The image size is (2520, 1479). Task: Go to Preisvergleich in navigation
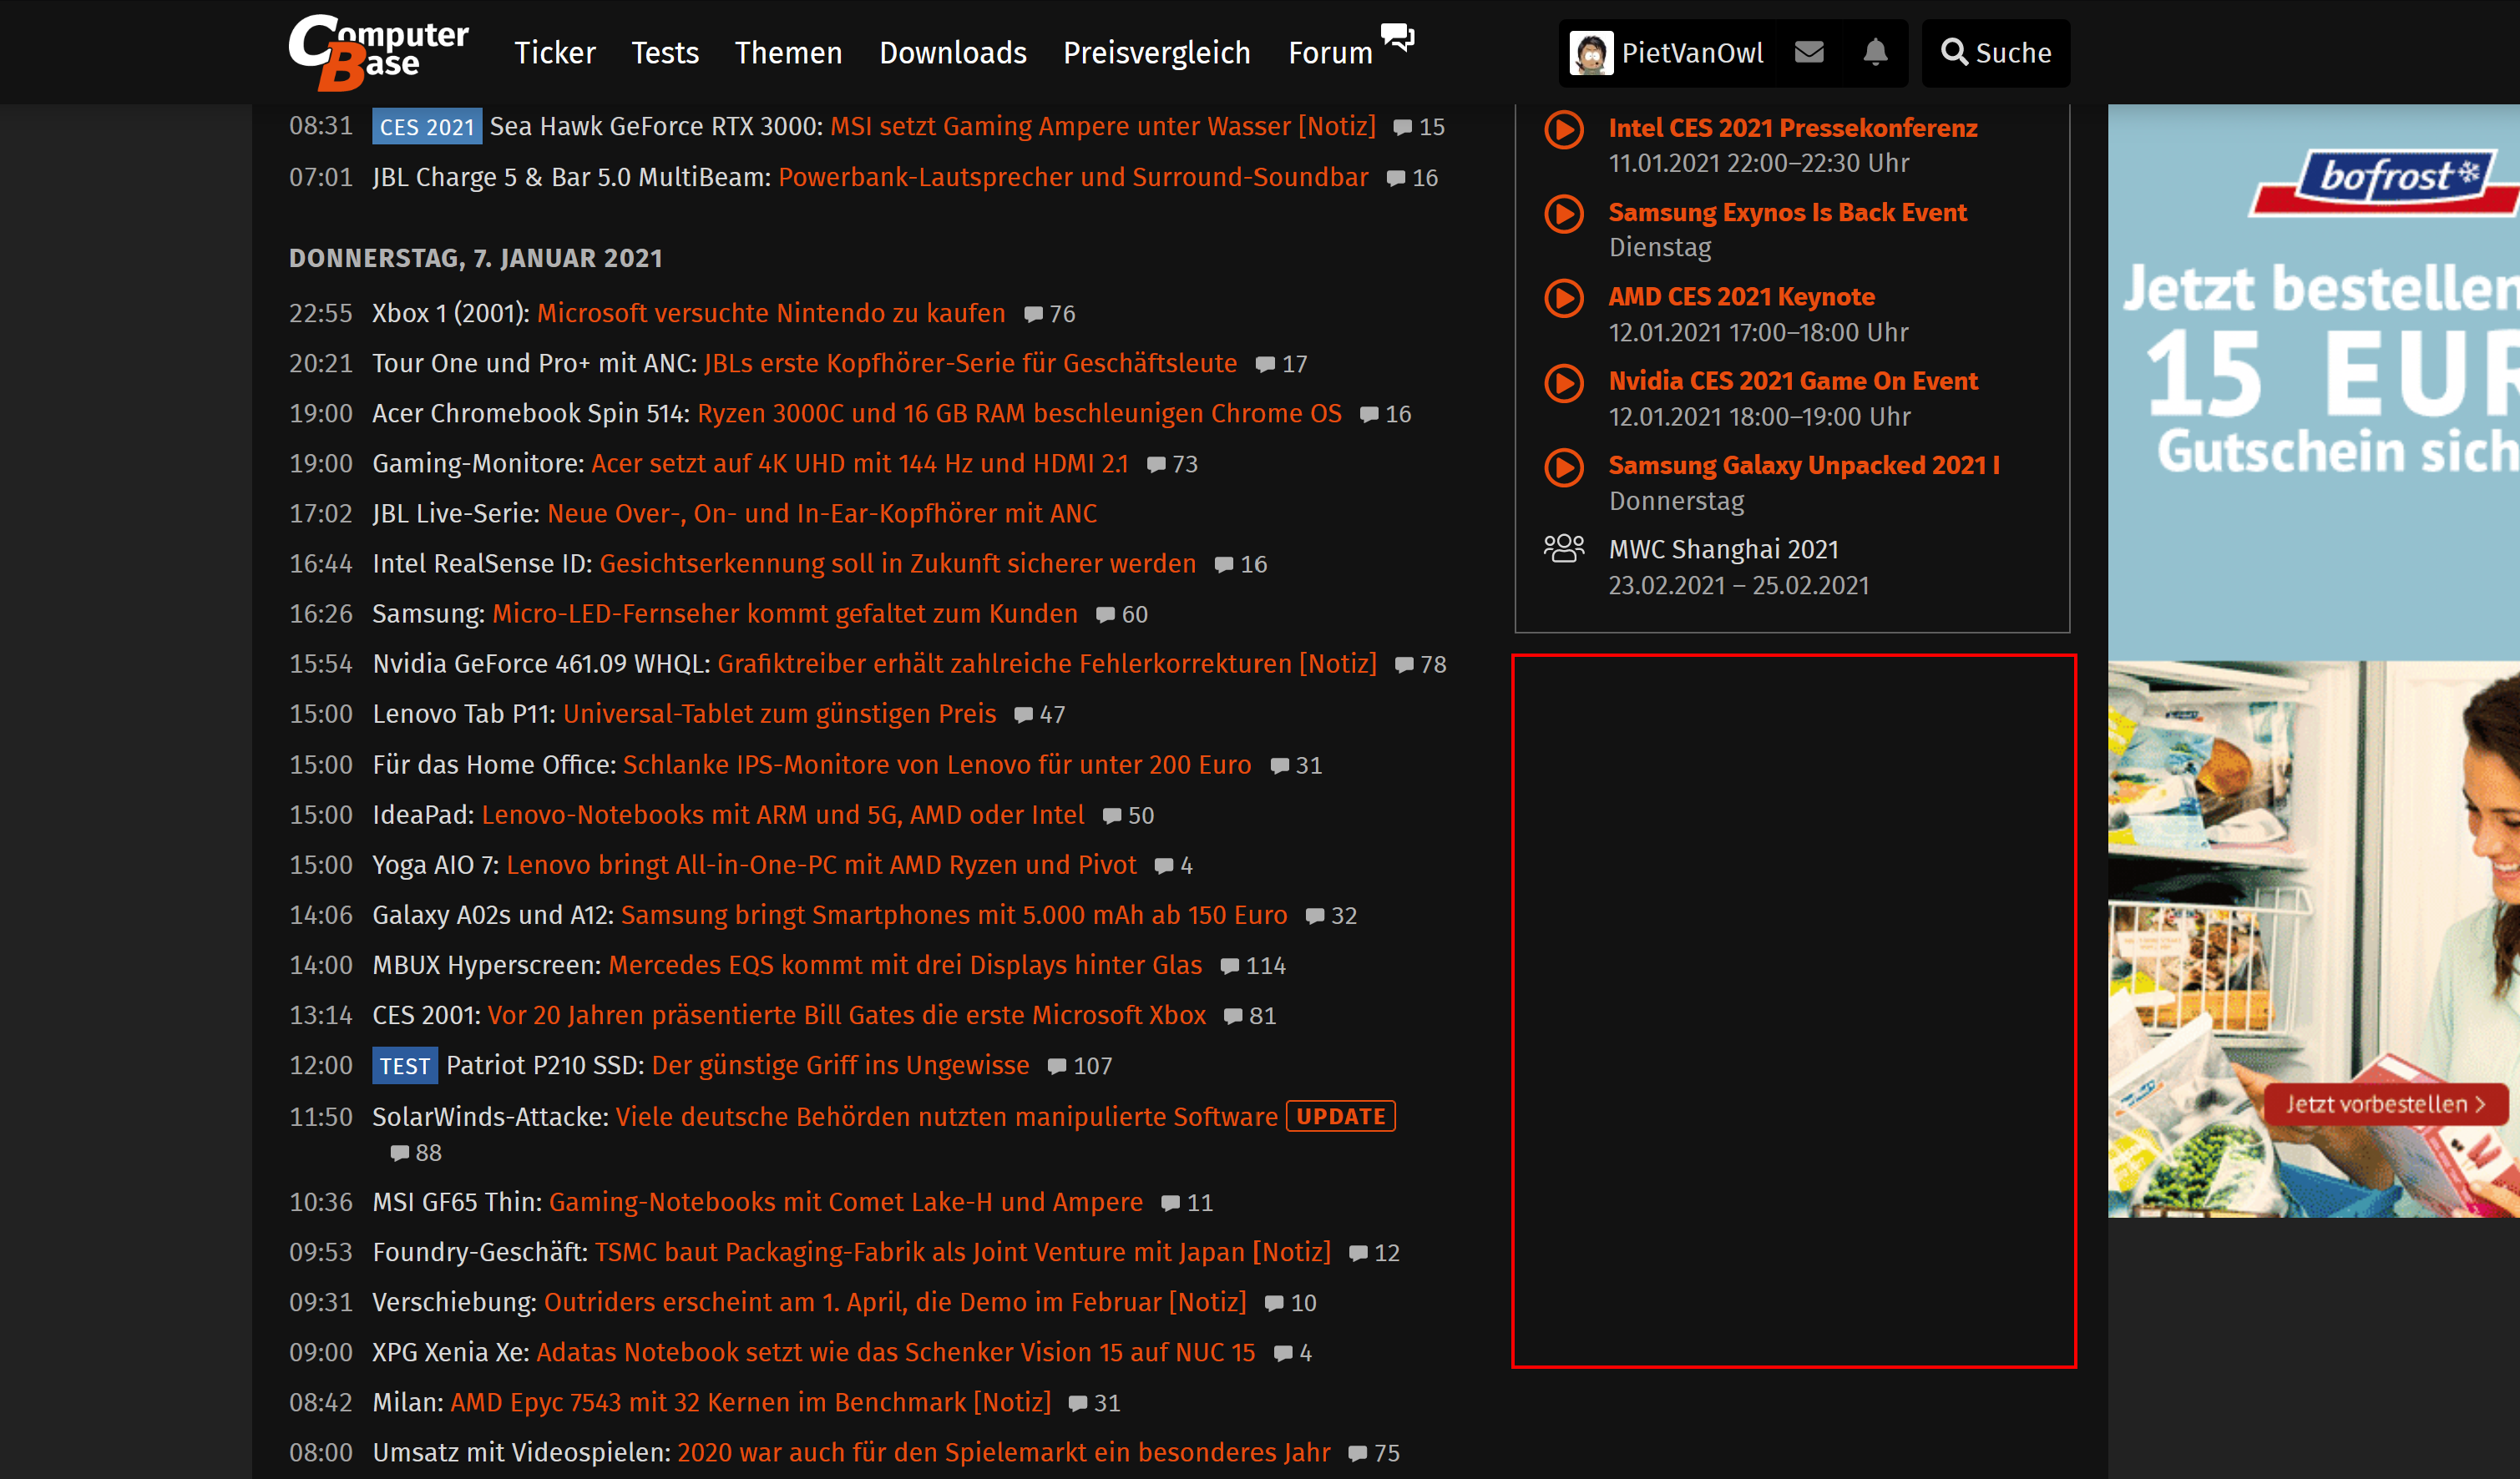click(1156, 52)
